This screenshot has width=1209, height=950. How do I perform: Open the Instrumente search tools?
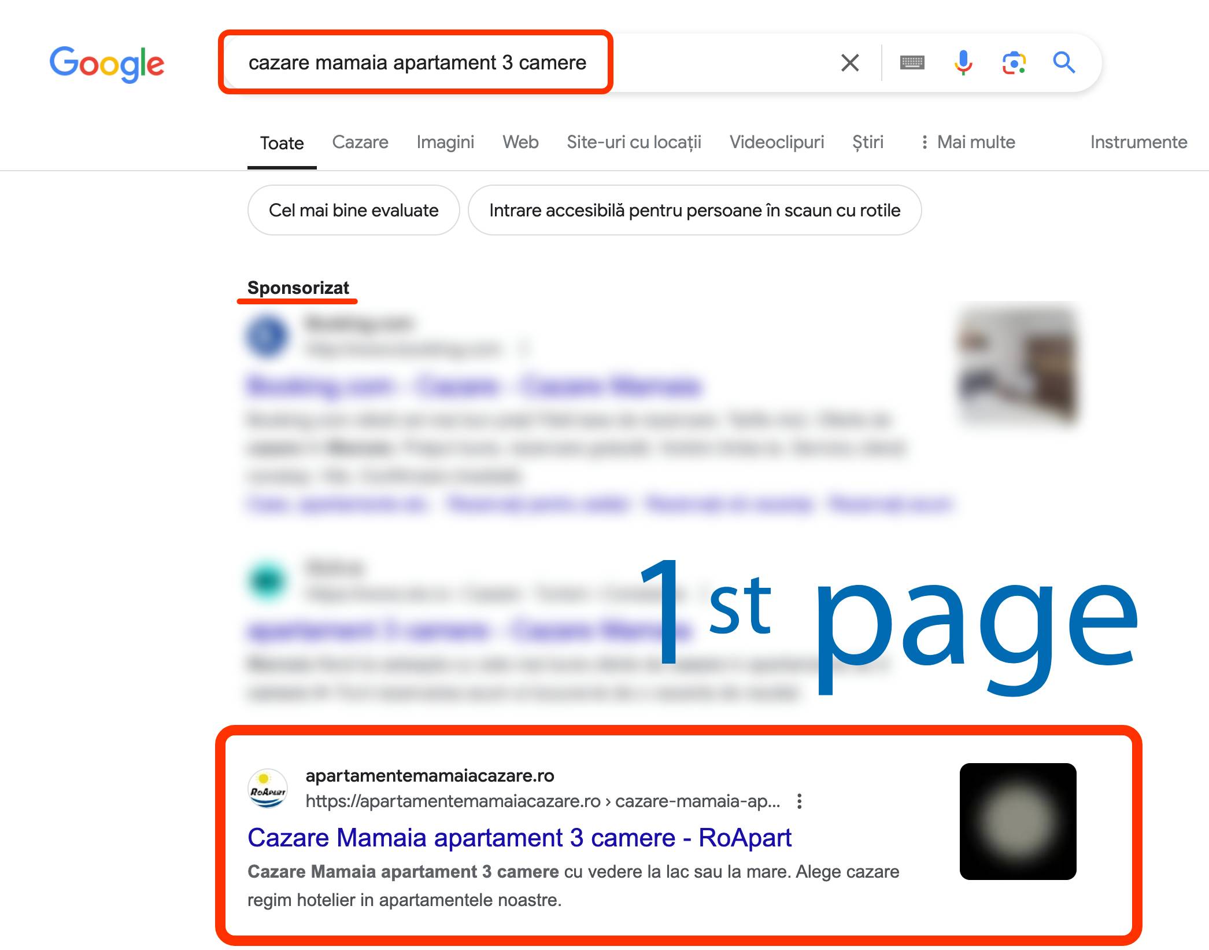coord(1138,142)
